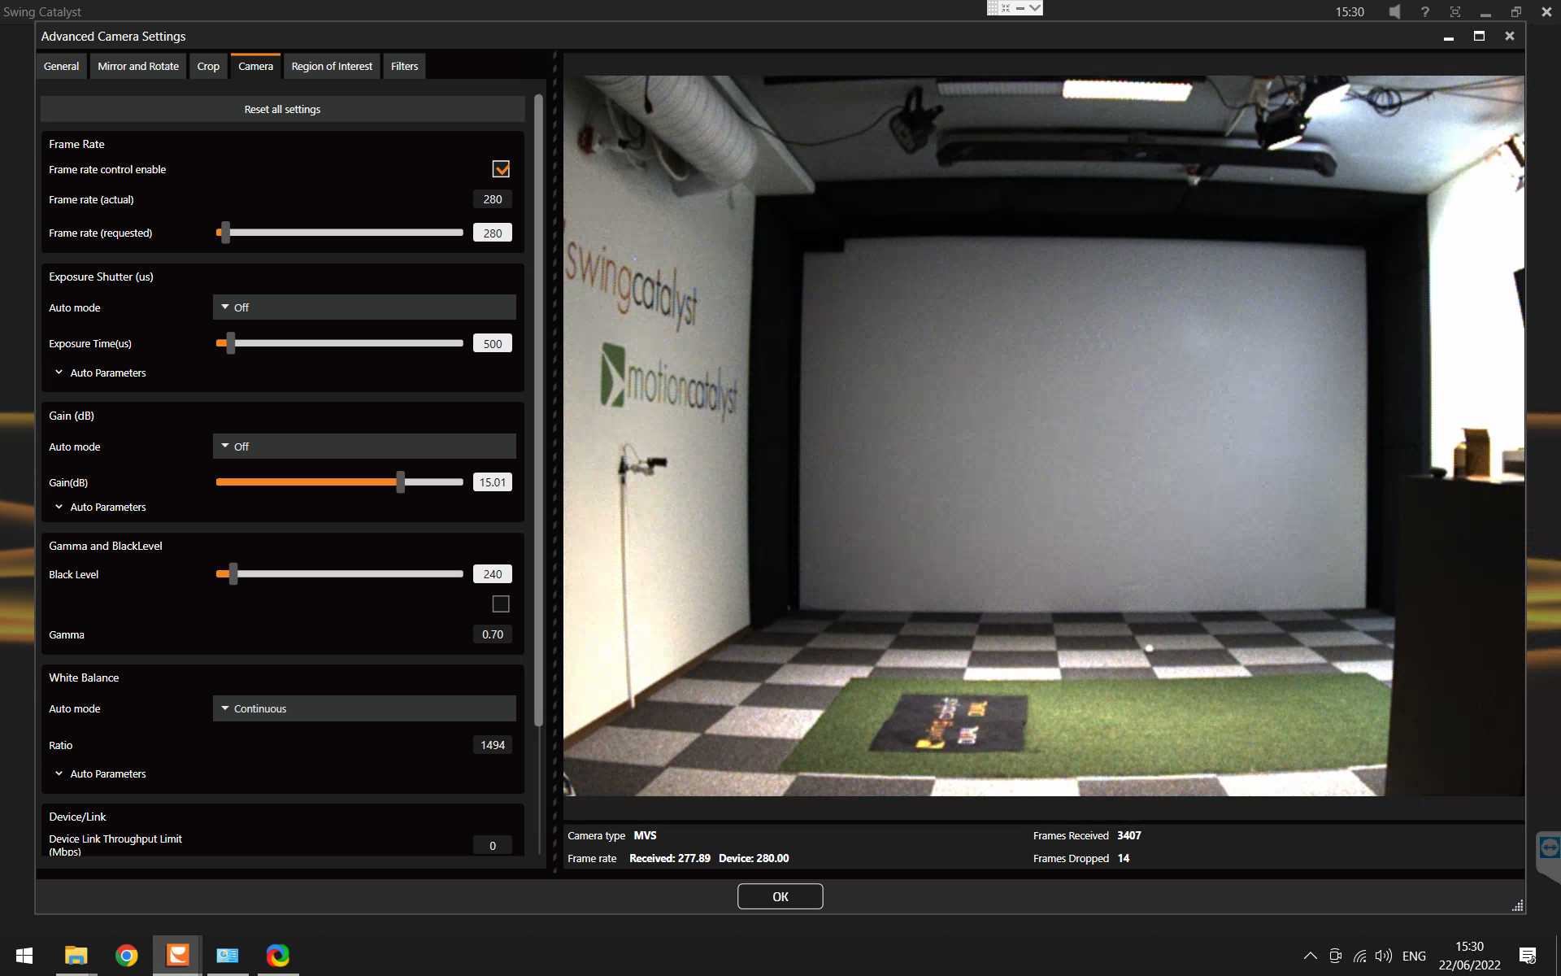The image size is (1561, 976).
Task: Switch to Region of Interest tab
Action: 332,67
